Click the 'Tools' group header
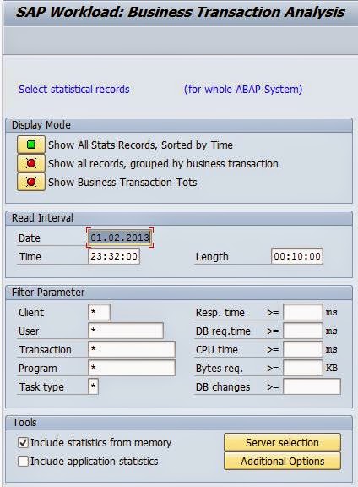 click(x=179, y=423)
